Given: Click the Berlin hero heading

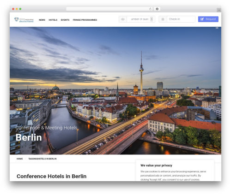Looking at the screenshot, I should [x=29, y=137].
